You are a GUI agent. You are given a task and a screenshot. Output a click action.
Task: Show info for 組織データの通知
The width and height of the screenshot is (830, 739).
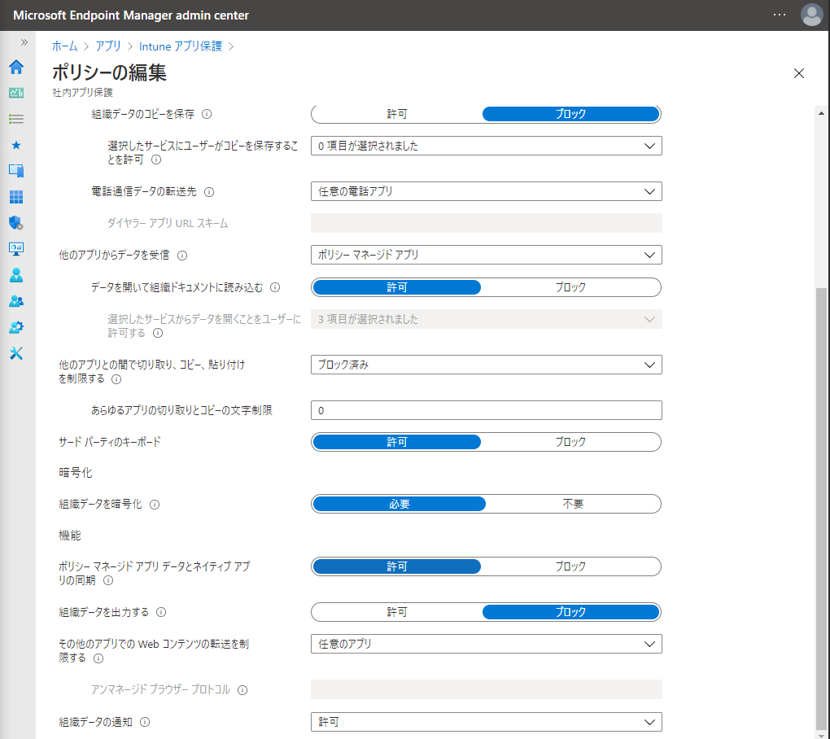pyautogui.click(x=145, y=722)
